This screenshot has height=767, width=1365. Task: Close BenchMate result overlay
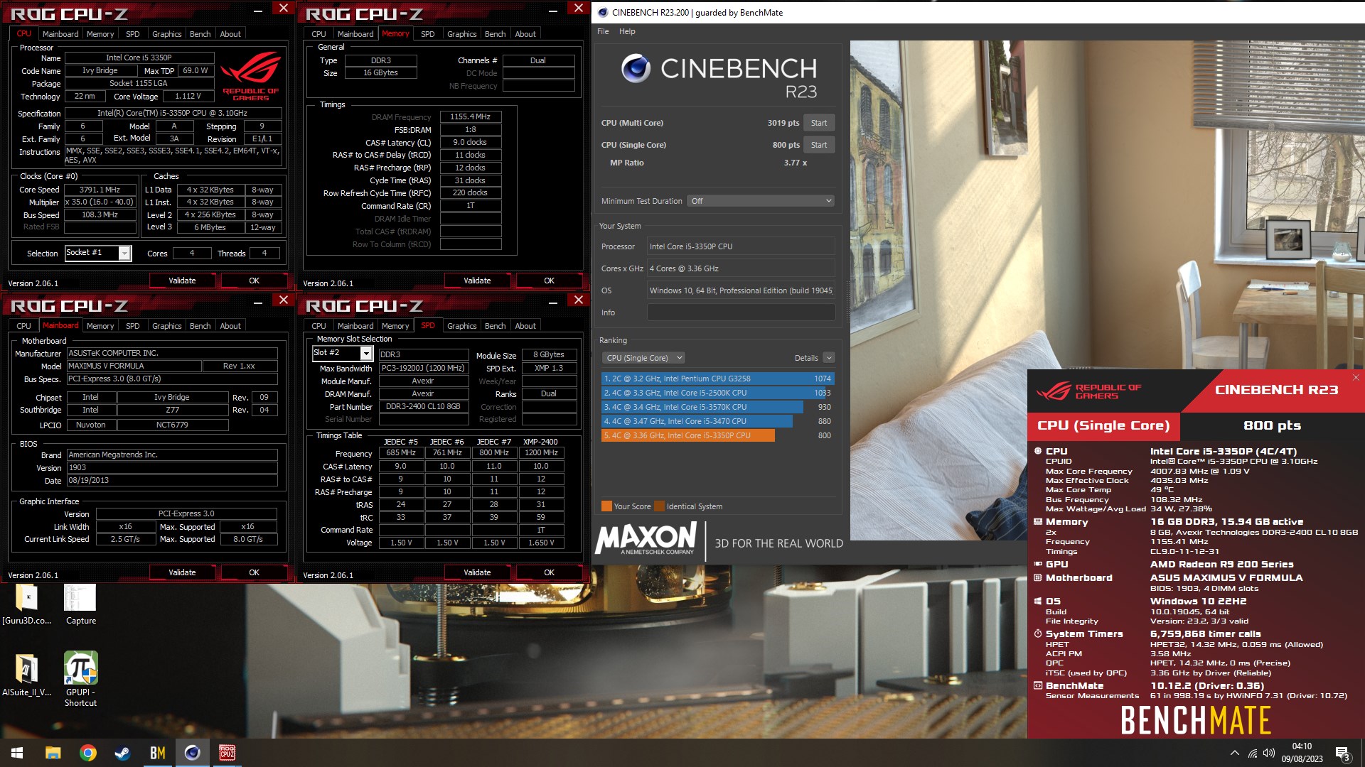[x=1356, y=378]
